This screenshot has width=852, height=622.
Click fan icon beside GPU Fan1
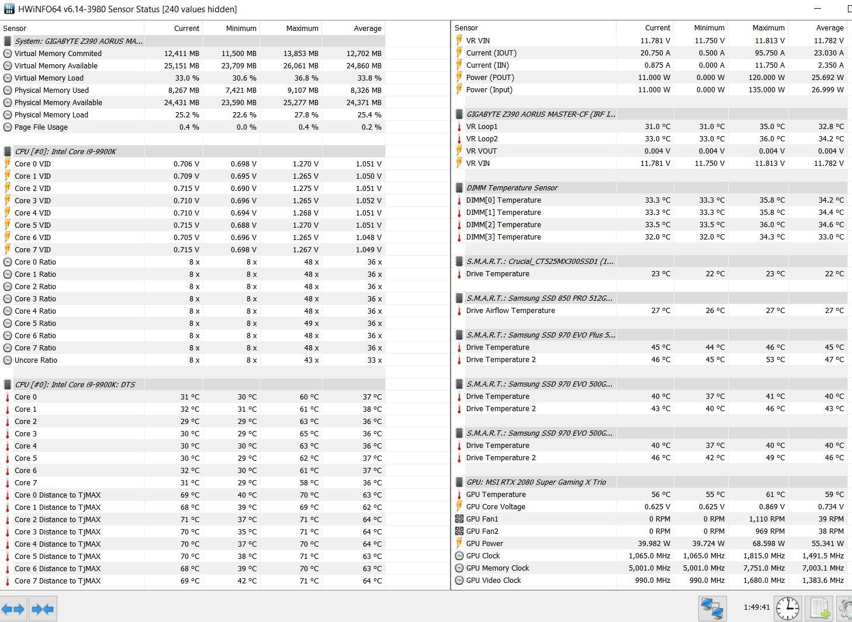[459, 519]
